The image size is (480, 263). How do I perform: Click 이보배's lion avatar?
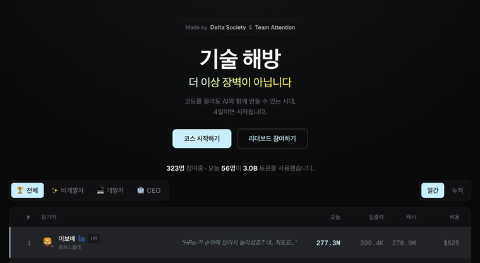(x=47, y=242)
